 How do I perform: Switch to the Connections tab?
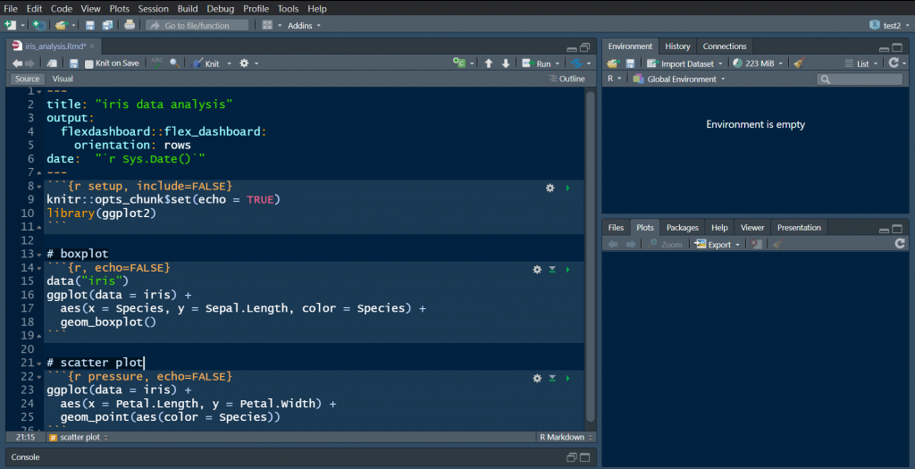pyautogui.click(x=724, y=46)
